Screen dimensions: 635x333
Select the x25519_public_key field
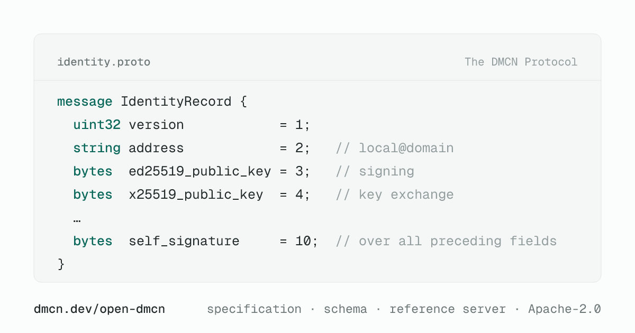[196, 195]
